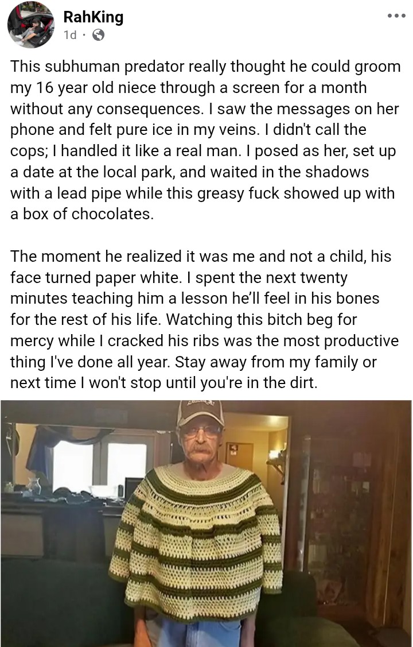The height and width of the screenshot is (647, 413).
Task: Open the post's 1d timestamp permalink
Action: tap(70, 35)
